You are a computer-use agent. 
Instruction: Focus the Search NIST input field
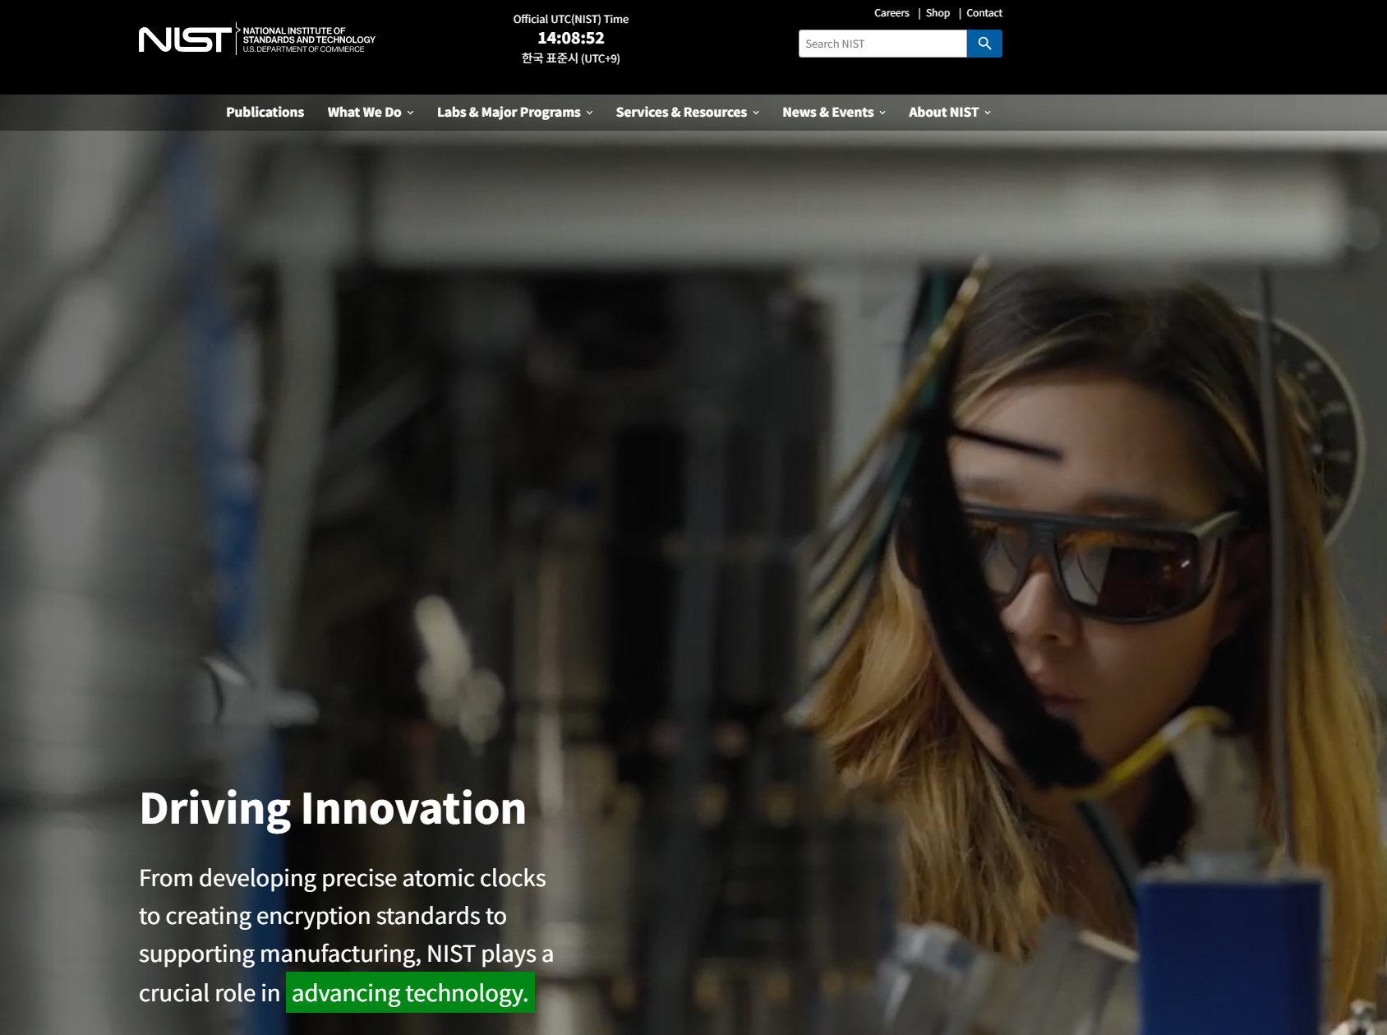pyautogui.click(x=882, y=44)
